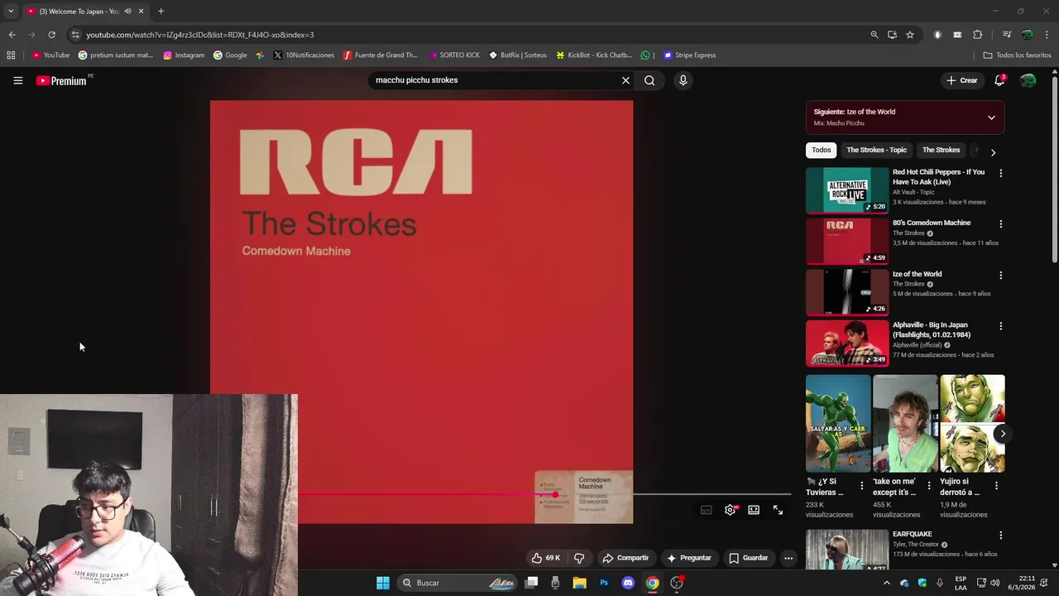Click the address bar URL

(x=200, y=35)
